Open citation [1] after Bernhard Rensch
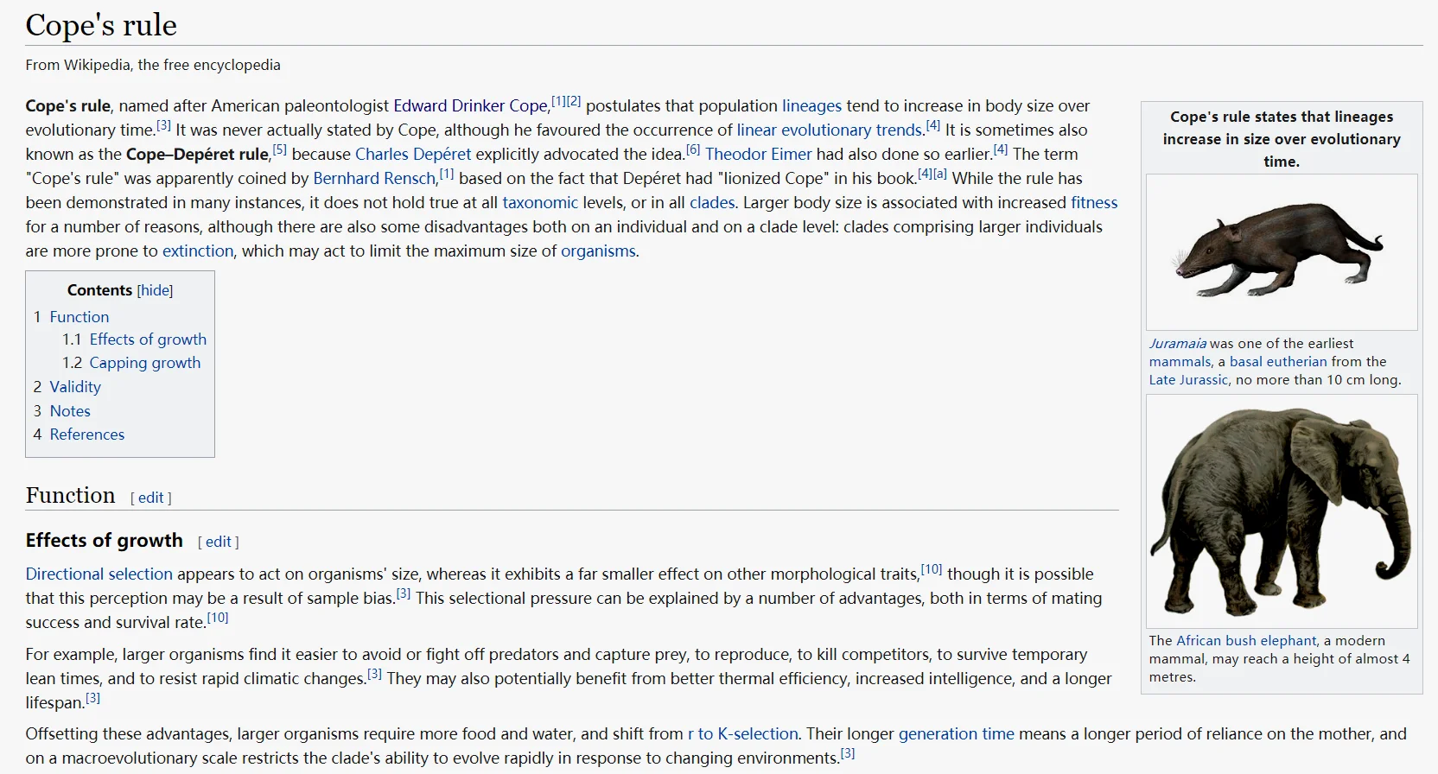The image size is (1438, 774). (447, 174)
